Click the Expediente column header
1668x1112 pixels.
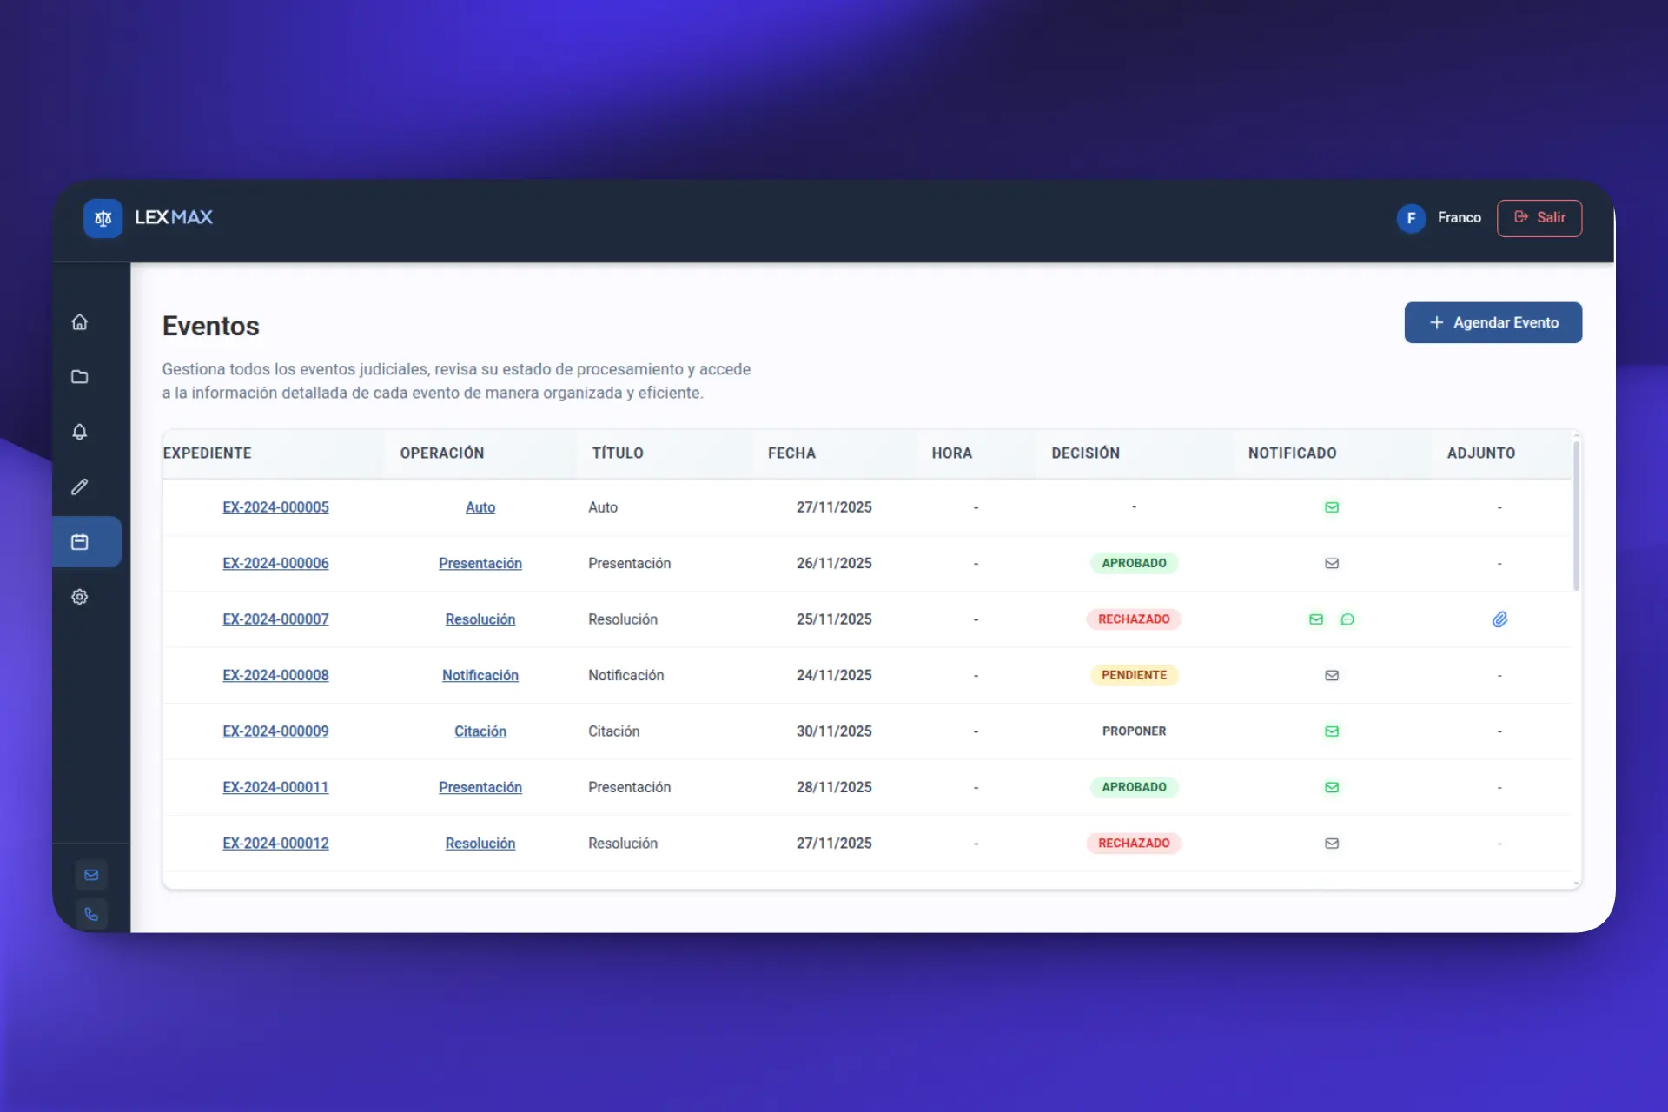coord(208,453)
